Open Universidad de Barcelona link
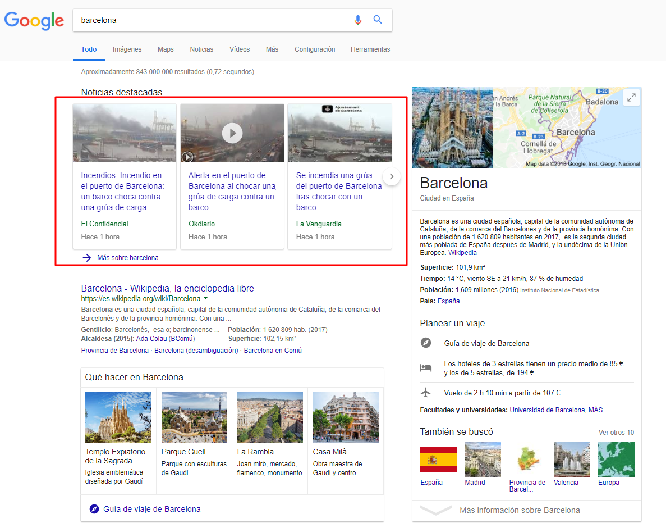 click(547, 410)
